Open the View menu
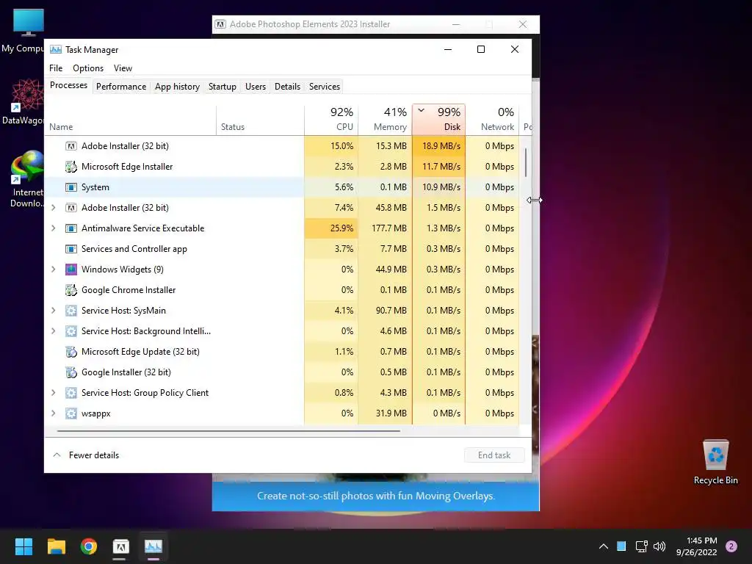752x564 pixels. pyautogui.click(x=123, y=68)
